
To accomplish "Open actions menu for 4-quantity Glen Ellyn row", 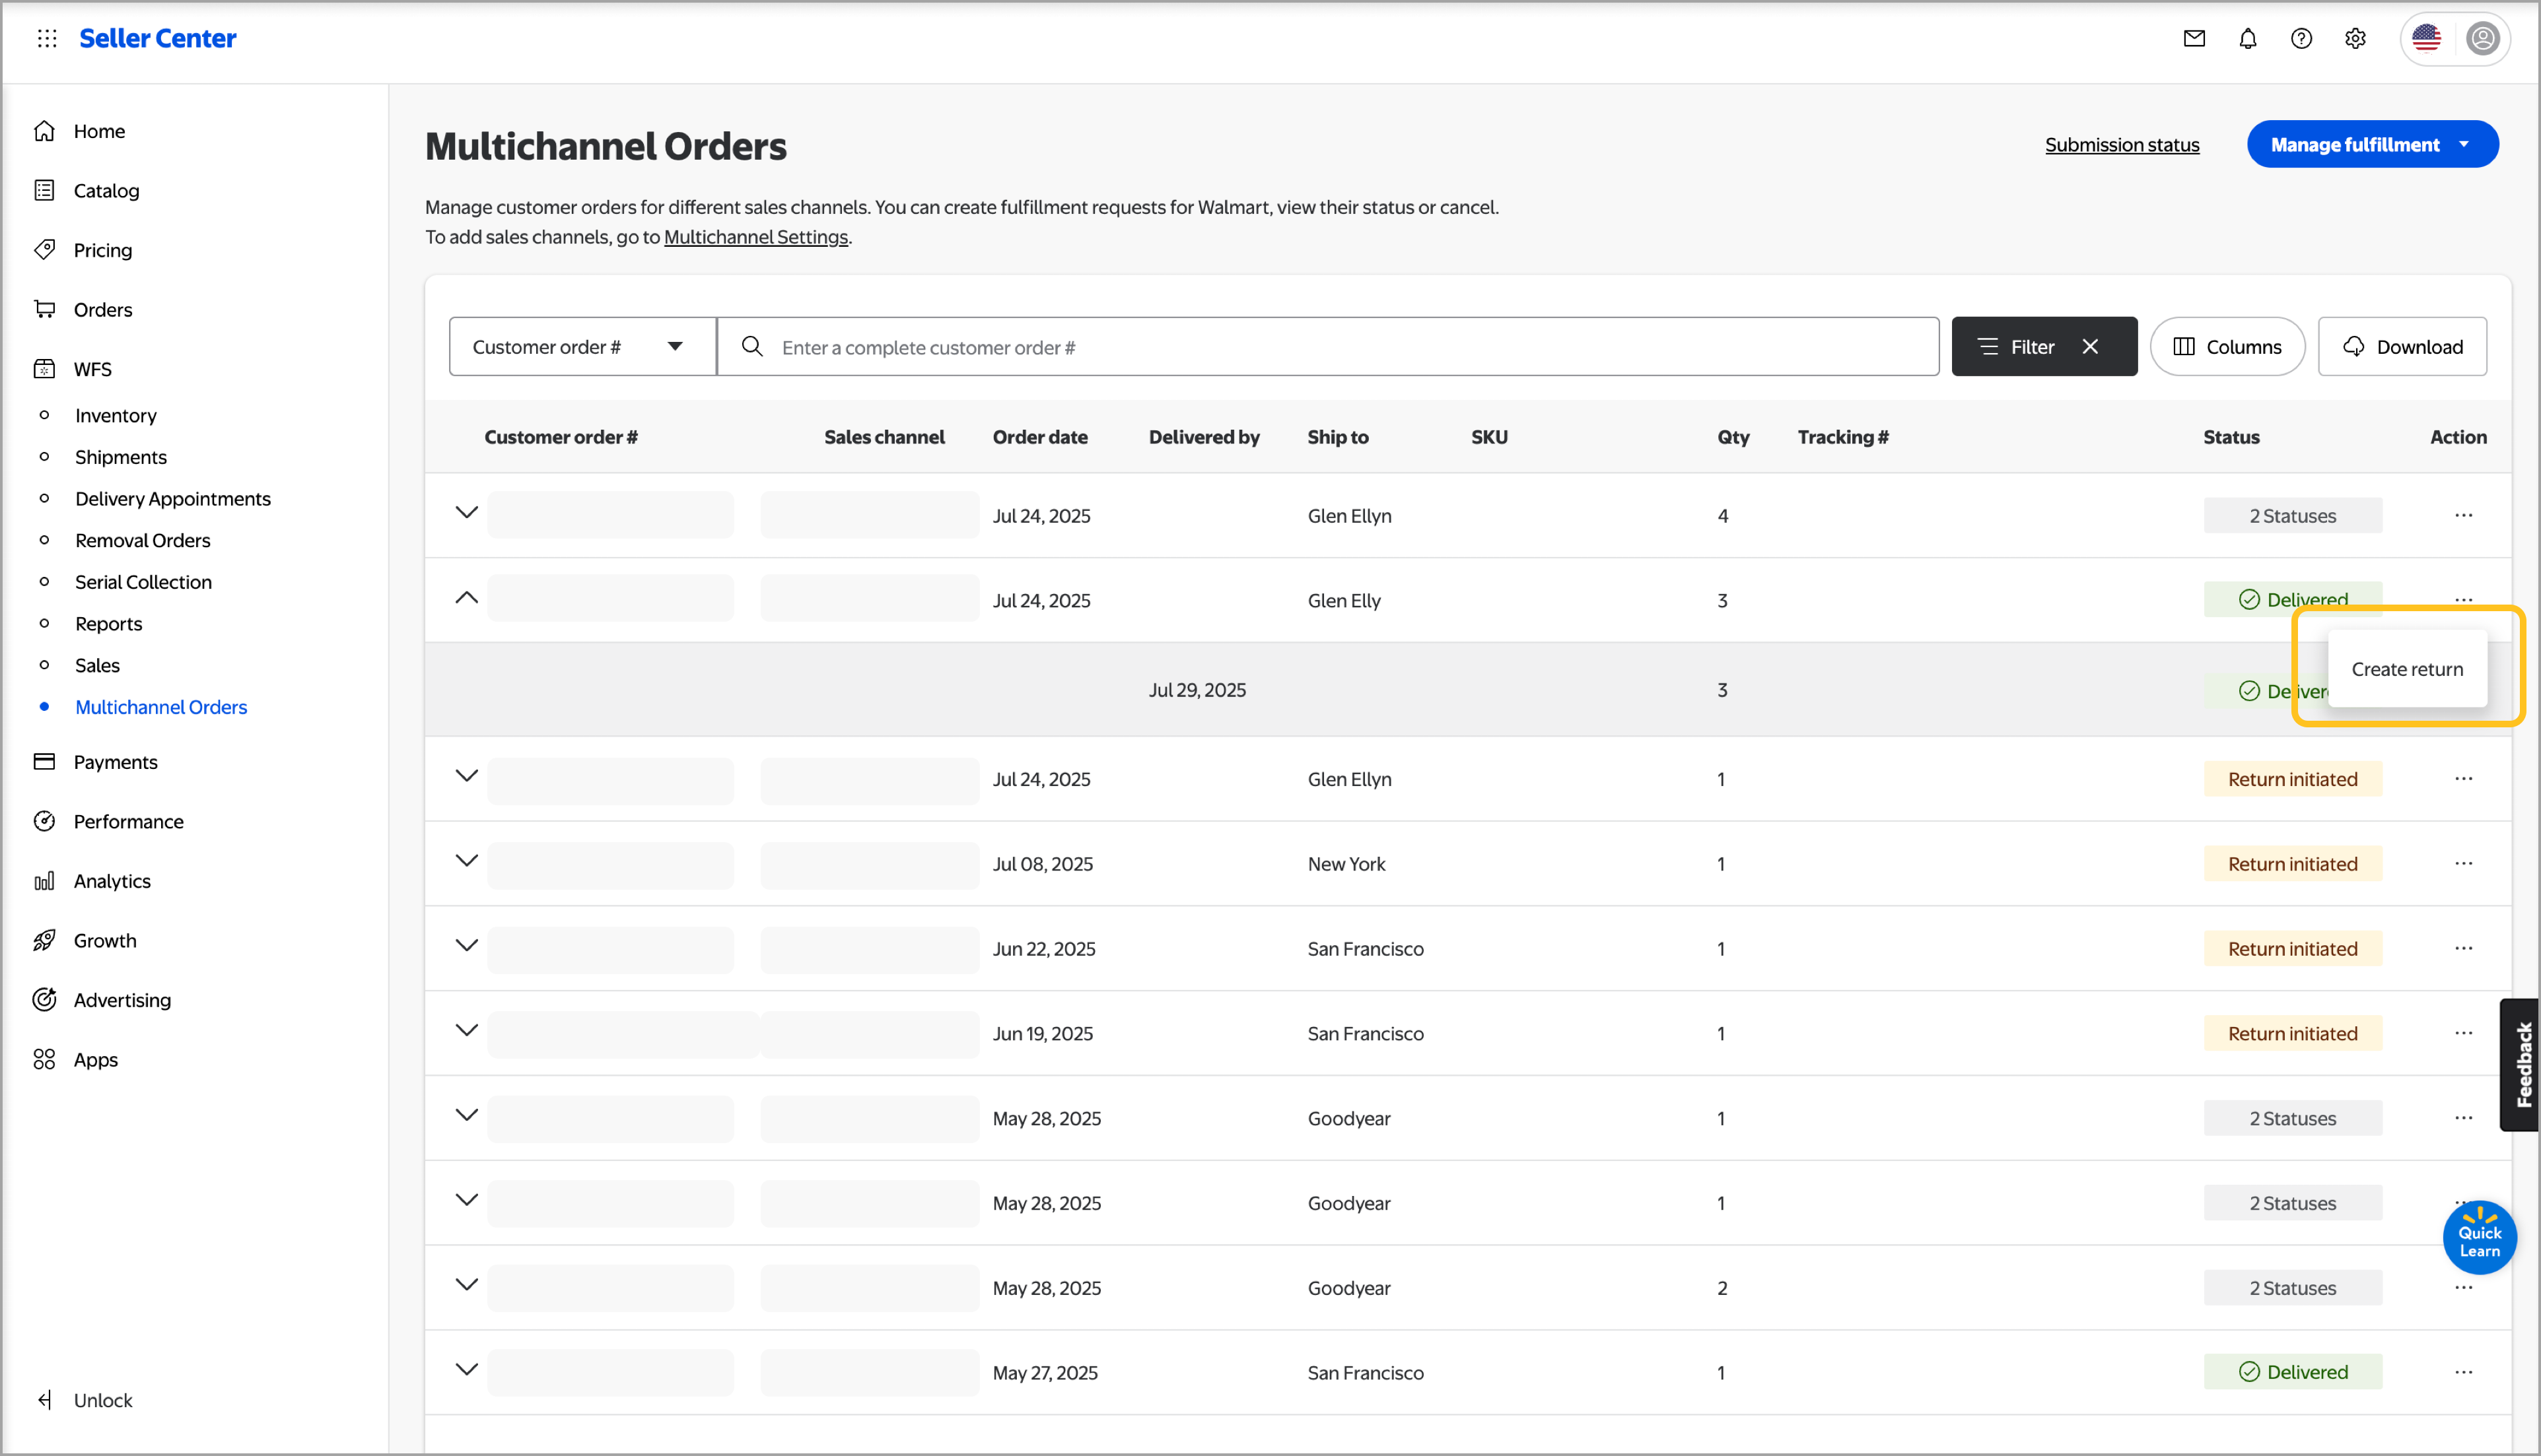I will tap(2463, 515).
